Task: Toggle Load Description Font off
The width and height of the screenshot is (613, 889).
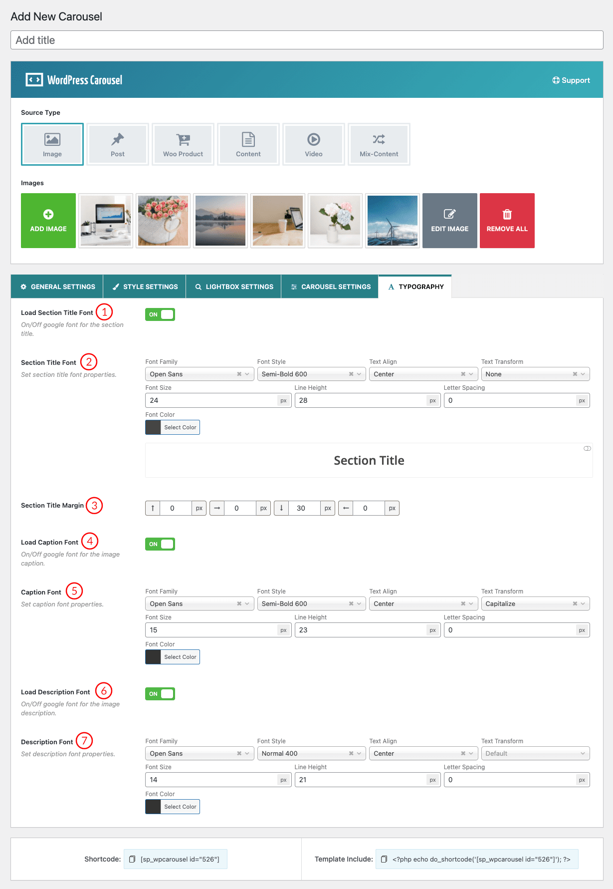Action: tap(160, 694)
